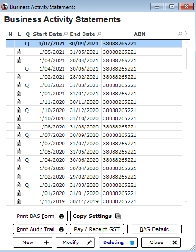Screen dimensions: 196x252
Task: Click lock icon on 31/01/2021 row
Action: (19, 94)
